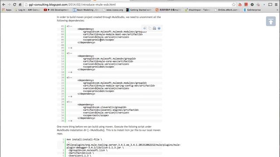Screen dimensions: 280x157
Task: Open the EzEnterprise bookmark
Action: [252, 10]
